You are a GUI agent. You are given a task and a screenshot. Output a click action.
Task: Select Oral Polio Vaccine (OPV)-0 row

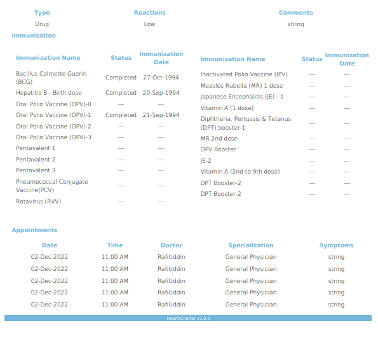pos(98,104)
